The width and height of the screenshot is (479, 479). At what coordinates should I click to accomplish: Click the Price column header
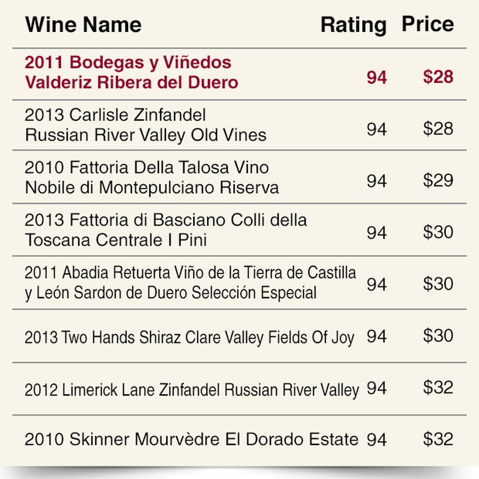coord(427,24)
